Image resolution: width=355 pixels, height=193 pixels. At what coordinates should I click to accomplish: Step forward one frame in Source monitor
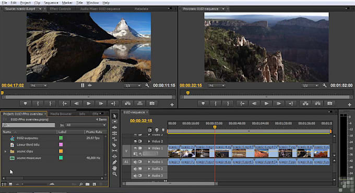pos(101,104)
